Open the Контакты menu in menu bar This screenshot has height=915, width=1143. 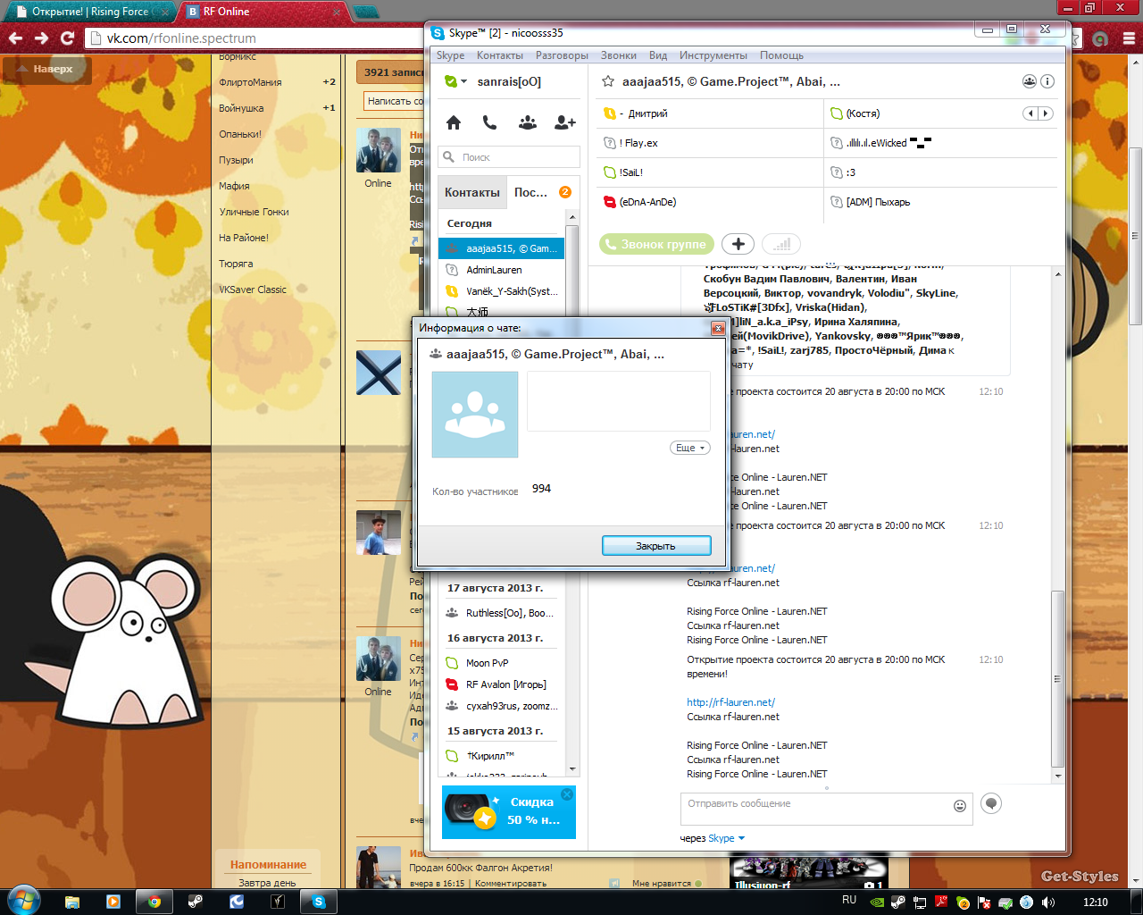[499, 55]
